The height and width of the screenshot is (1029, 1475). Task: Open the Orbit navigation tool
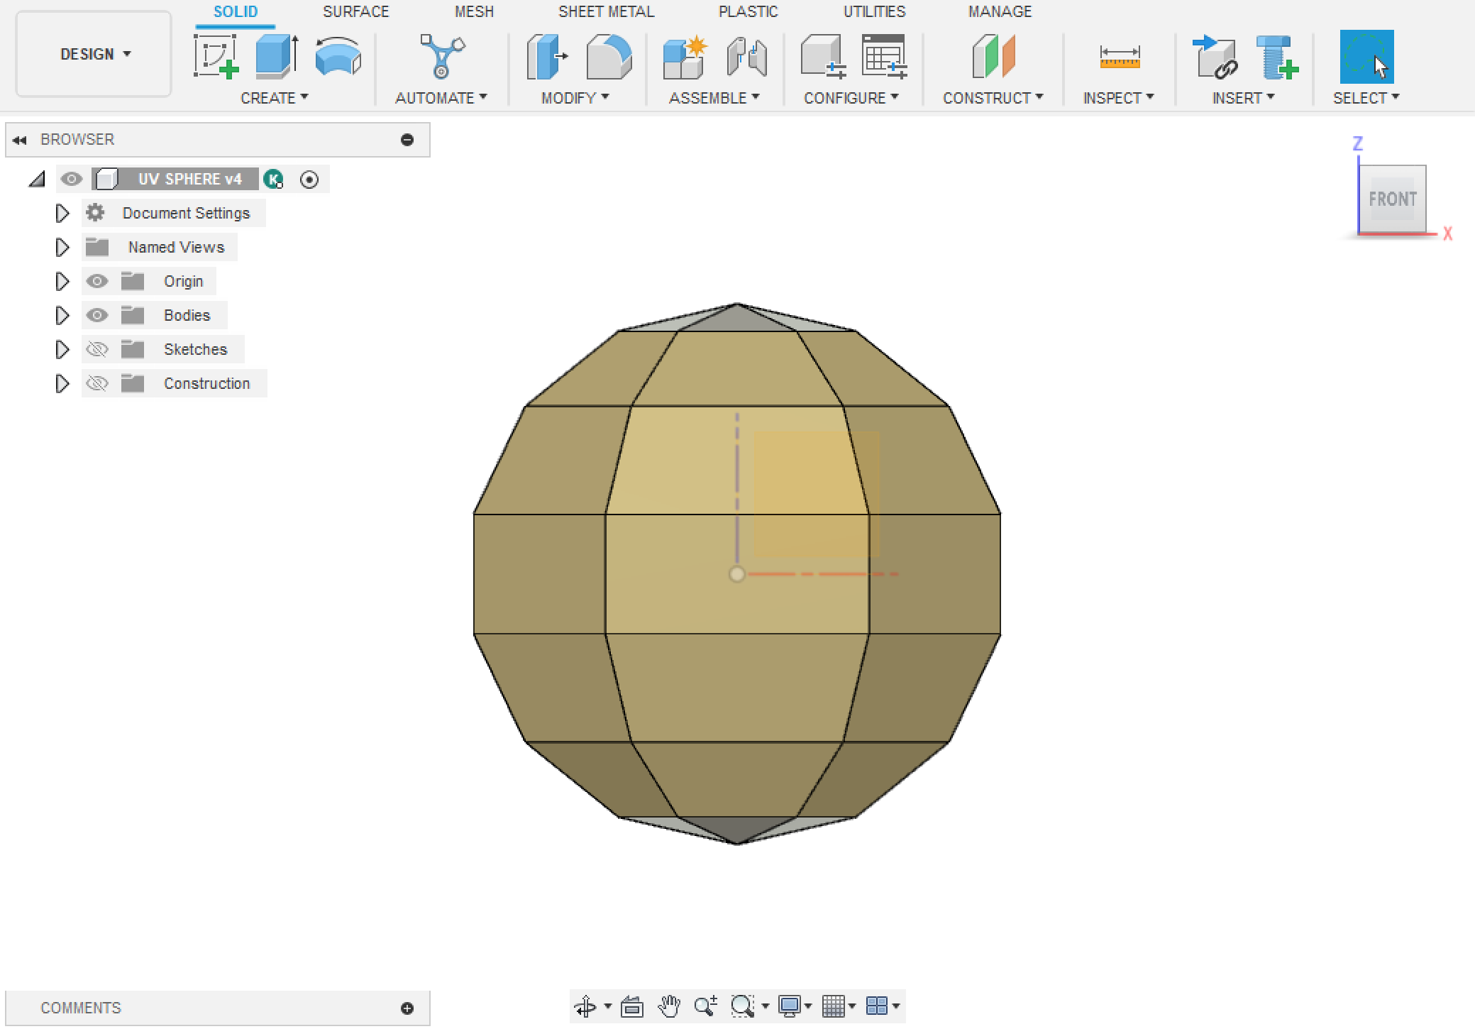pyautogui.click(x=585, y=1006)
